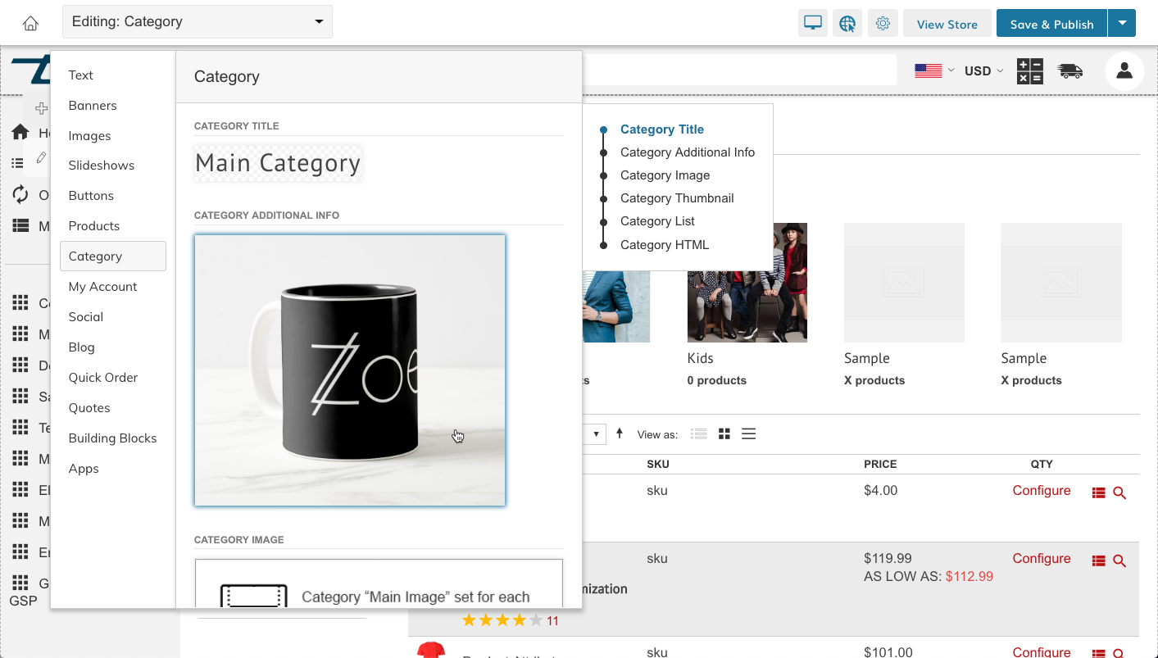Viewport: 1158px width, 658px height.
Task: Switch to compact list view icon
Action: point(699,434)
